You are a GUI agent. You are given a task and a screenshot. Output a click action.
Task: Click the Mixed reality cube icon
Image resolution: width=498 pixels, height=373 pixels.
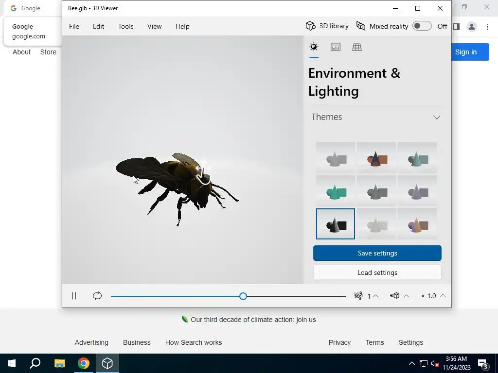tap(361, 26)
